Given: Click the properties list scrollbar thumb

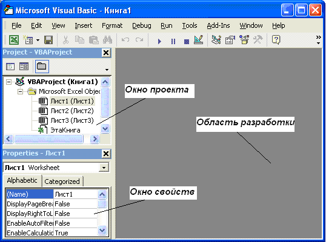Looking at the screenshot, I should [x=102, y=204].
